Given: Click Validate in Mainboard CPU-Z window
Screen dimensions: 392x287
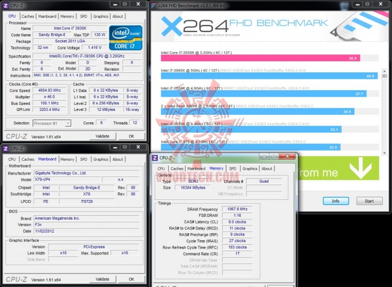Looking at the screenshot, I should (x=102, y=279).
